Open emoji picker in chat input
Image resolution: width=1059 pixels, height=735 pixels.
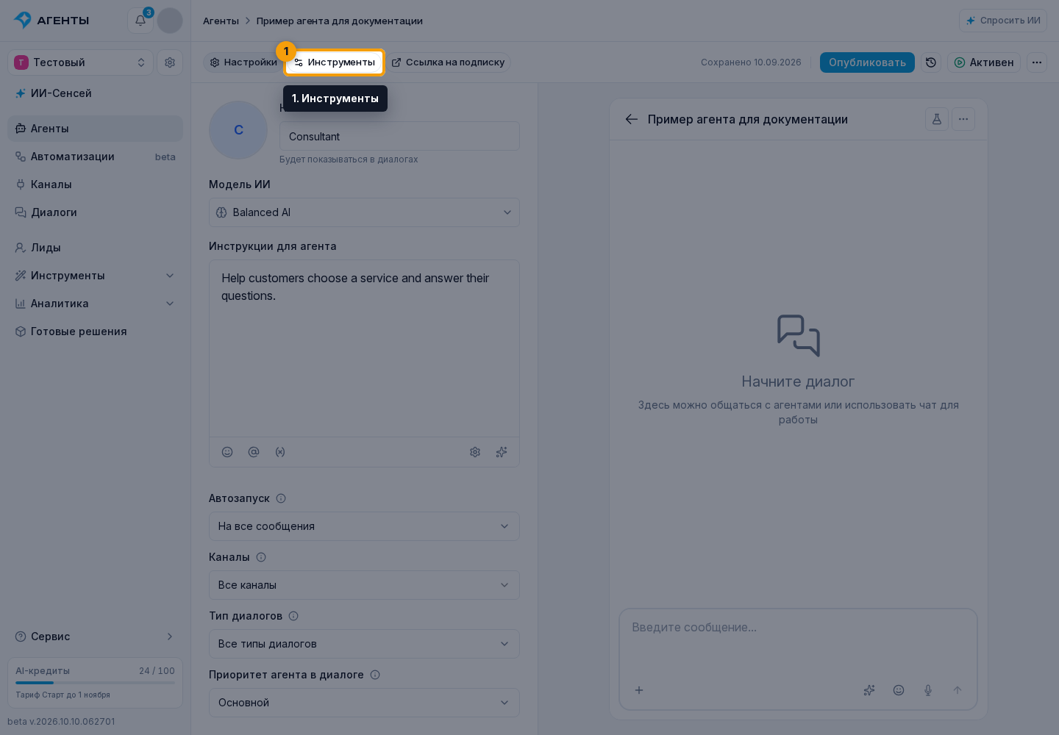(x=899, y=690)
